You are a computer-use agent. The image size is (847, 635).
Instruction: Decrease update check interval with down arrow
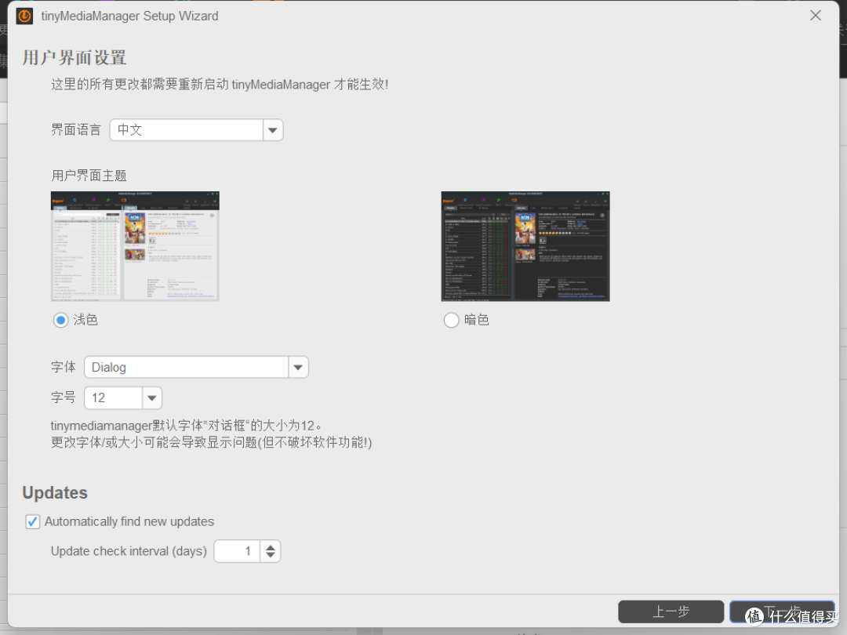point(271,556)
